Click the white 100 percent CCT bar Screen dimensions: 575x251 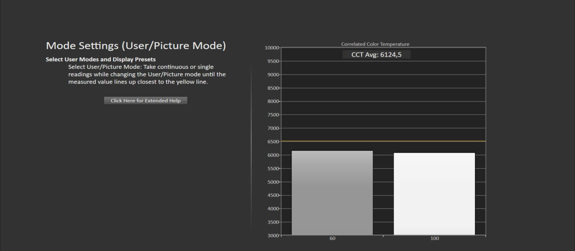[x=434, y=194]
